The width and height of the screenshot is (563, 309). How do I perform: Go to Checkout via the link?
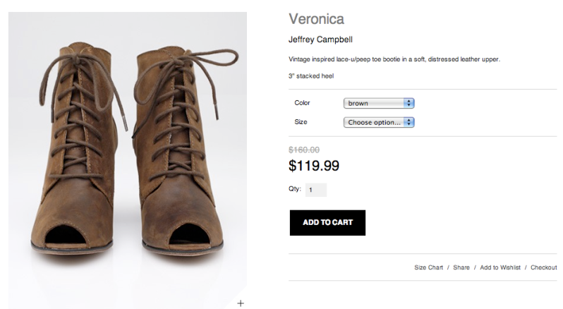pyautogui.click(x=543, y=267)
